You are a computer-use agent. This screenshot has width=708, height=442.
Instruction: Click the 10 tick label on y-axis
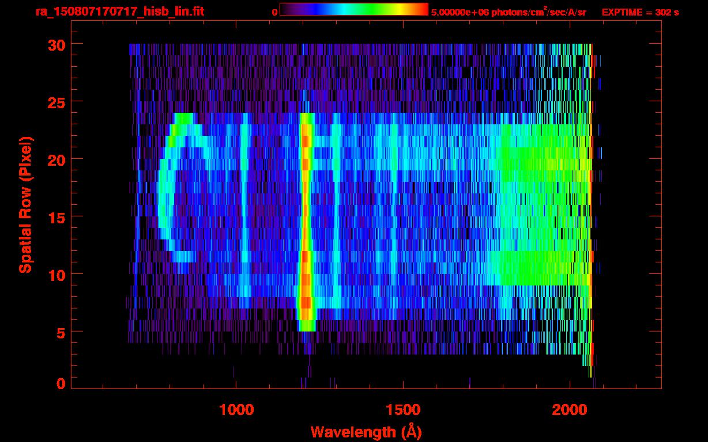tap(56, 275)
